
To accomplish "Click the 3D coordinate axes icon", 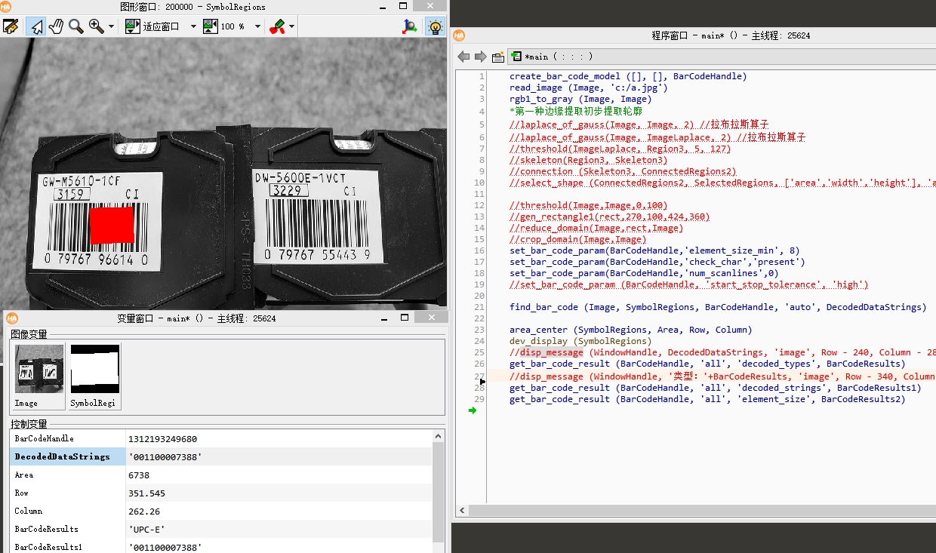I will (x=410, y=26).
